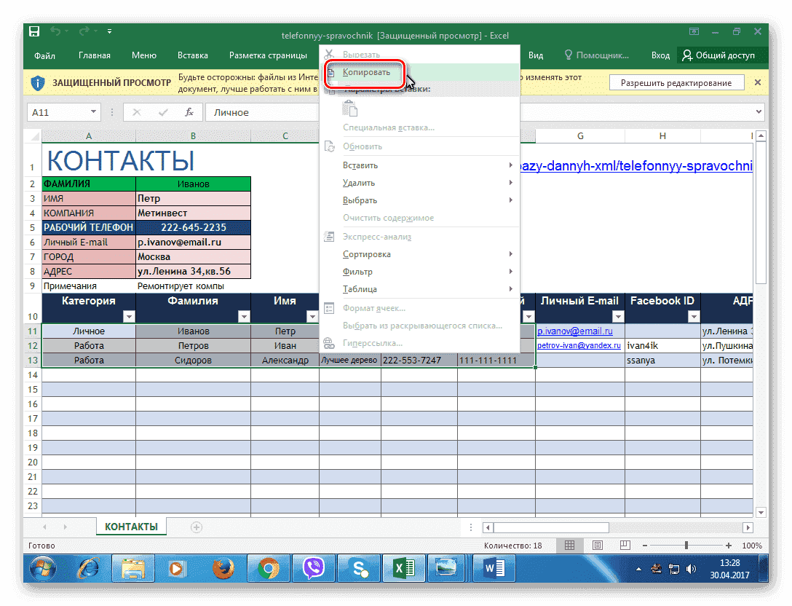Open the Главная ribbon tab

[95, 55]
